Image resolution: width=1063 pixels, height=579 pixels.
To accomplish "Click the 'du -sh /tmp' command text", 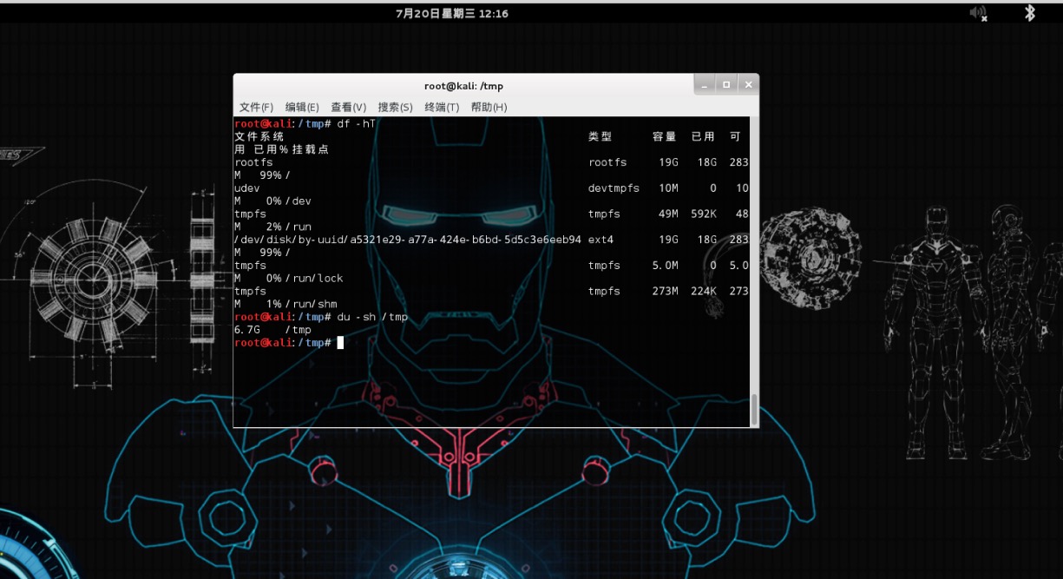I will (x=373, y=317).
